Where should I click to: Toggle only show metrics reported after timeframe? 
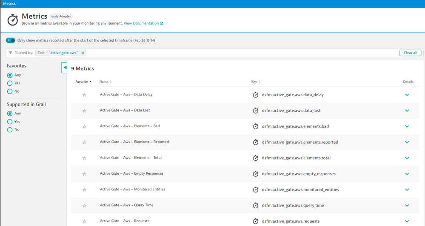point(11,40)
